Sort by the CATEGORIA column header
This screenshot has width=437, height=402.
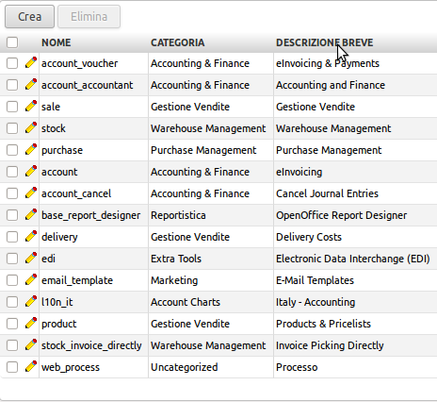click(x=178, y=42)
